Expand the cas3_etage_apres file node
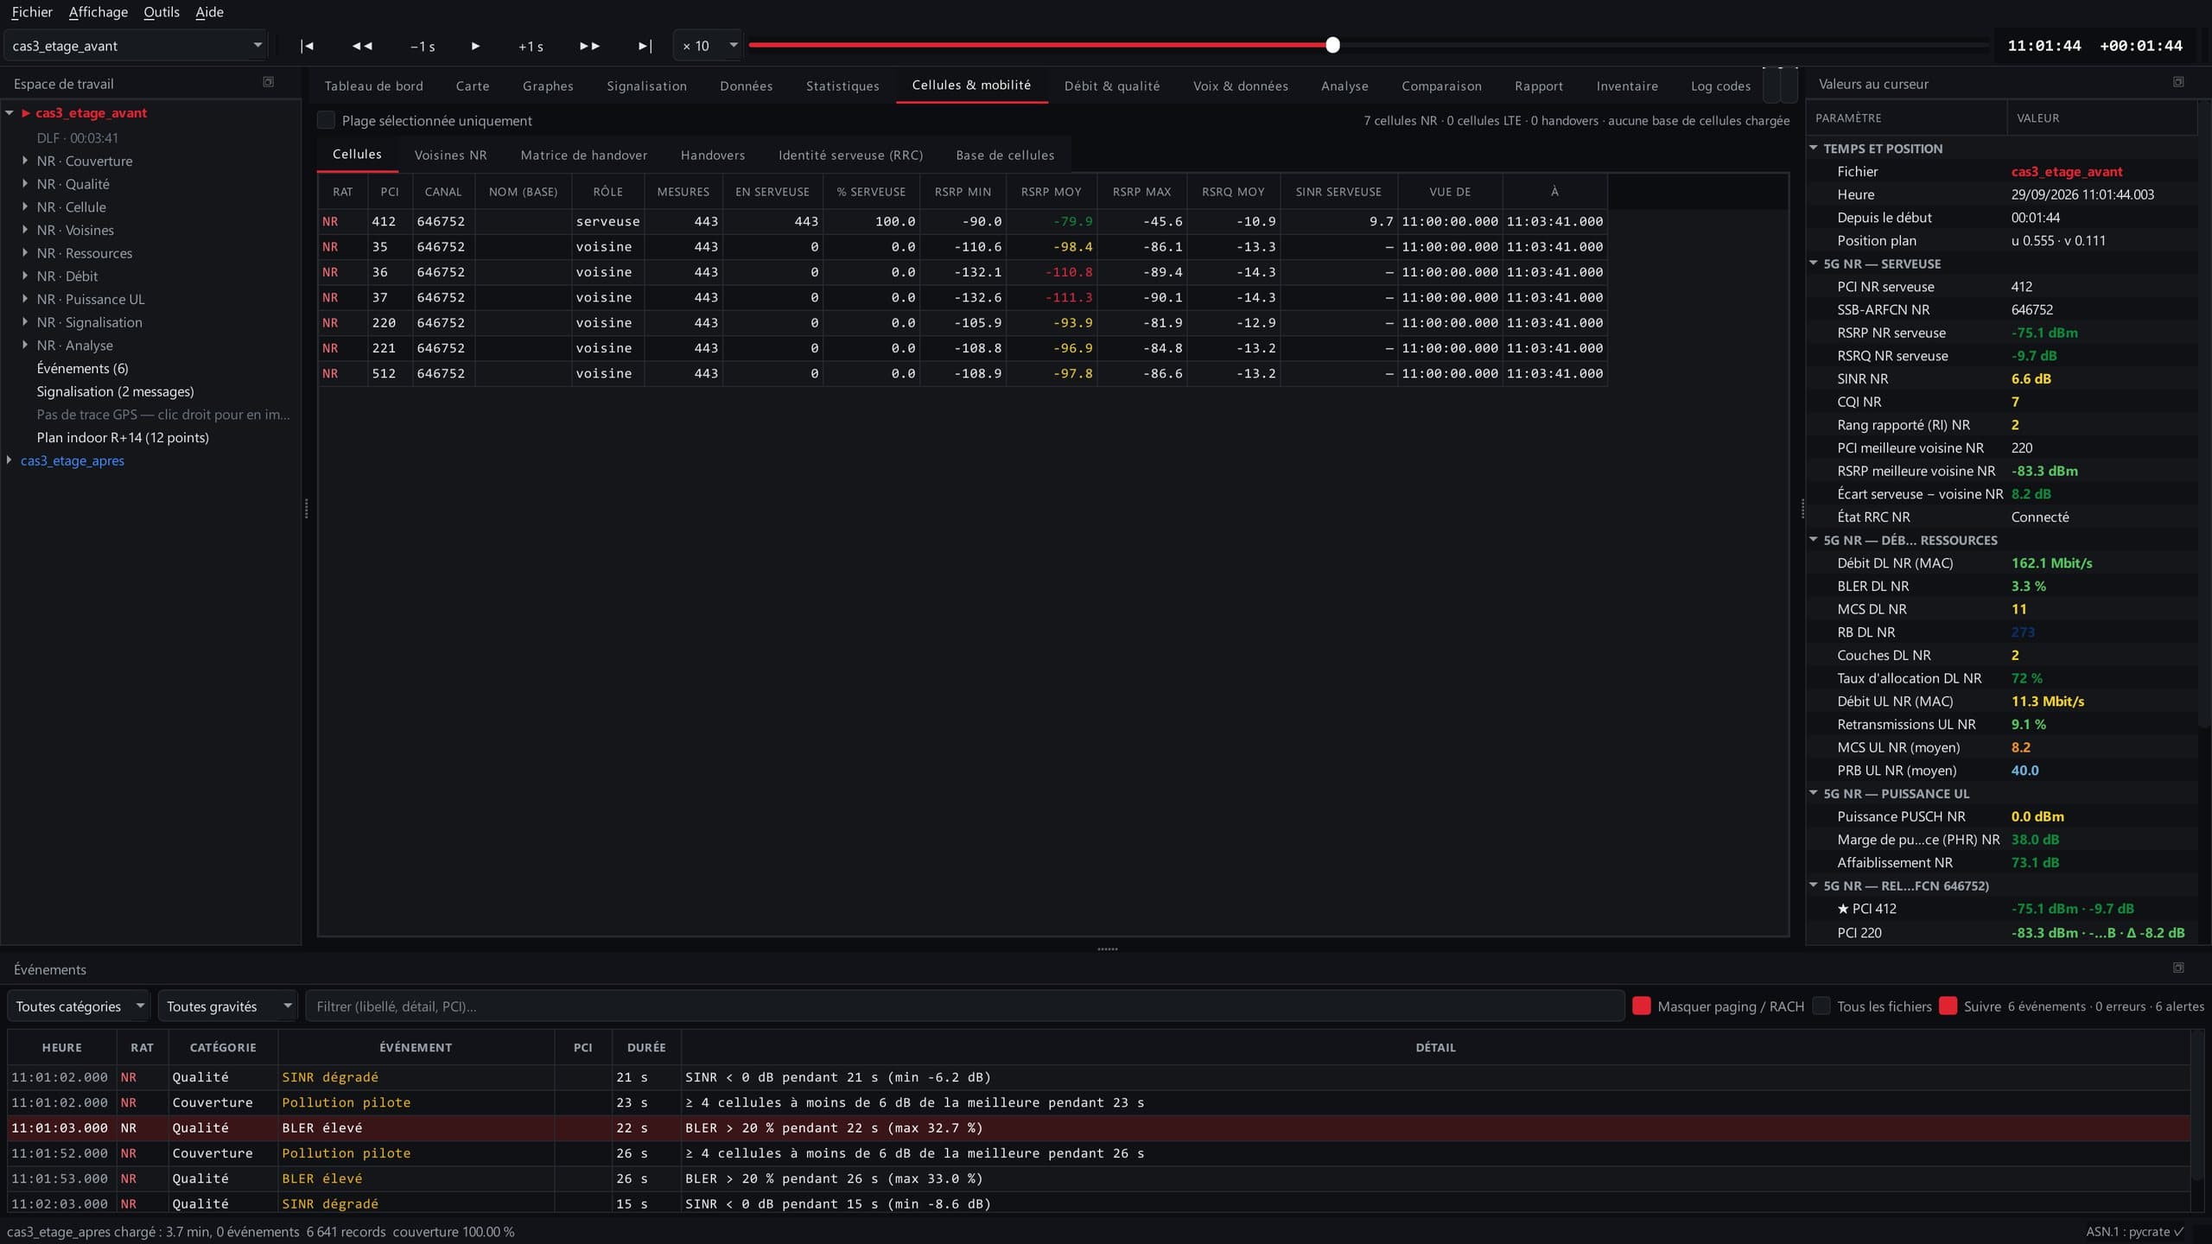 10,460
